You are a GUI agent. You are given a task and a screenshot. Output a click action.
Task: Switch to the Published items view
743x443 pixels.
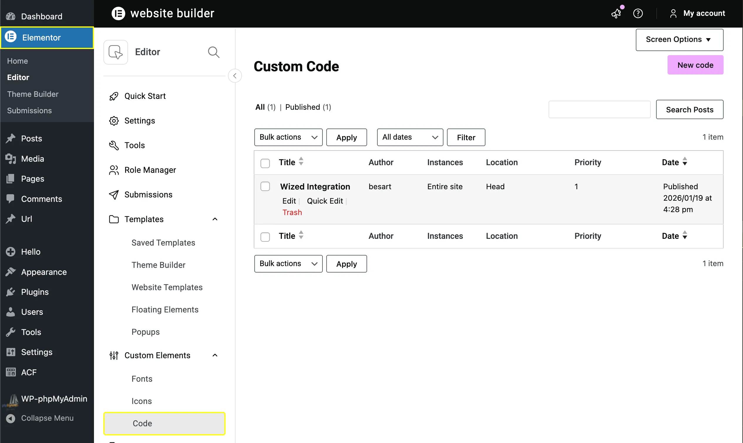pos(302,107)
